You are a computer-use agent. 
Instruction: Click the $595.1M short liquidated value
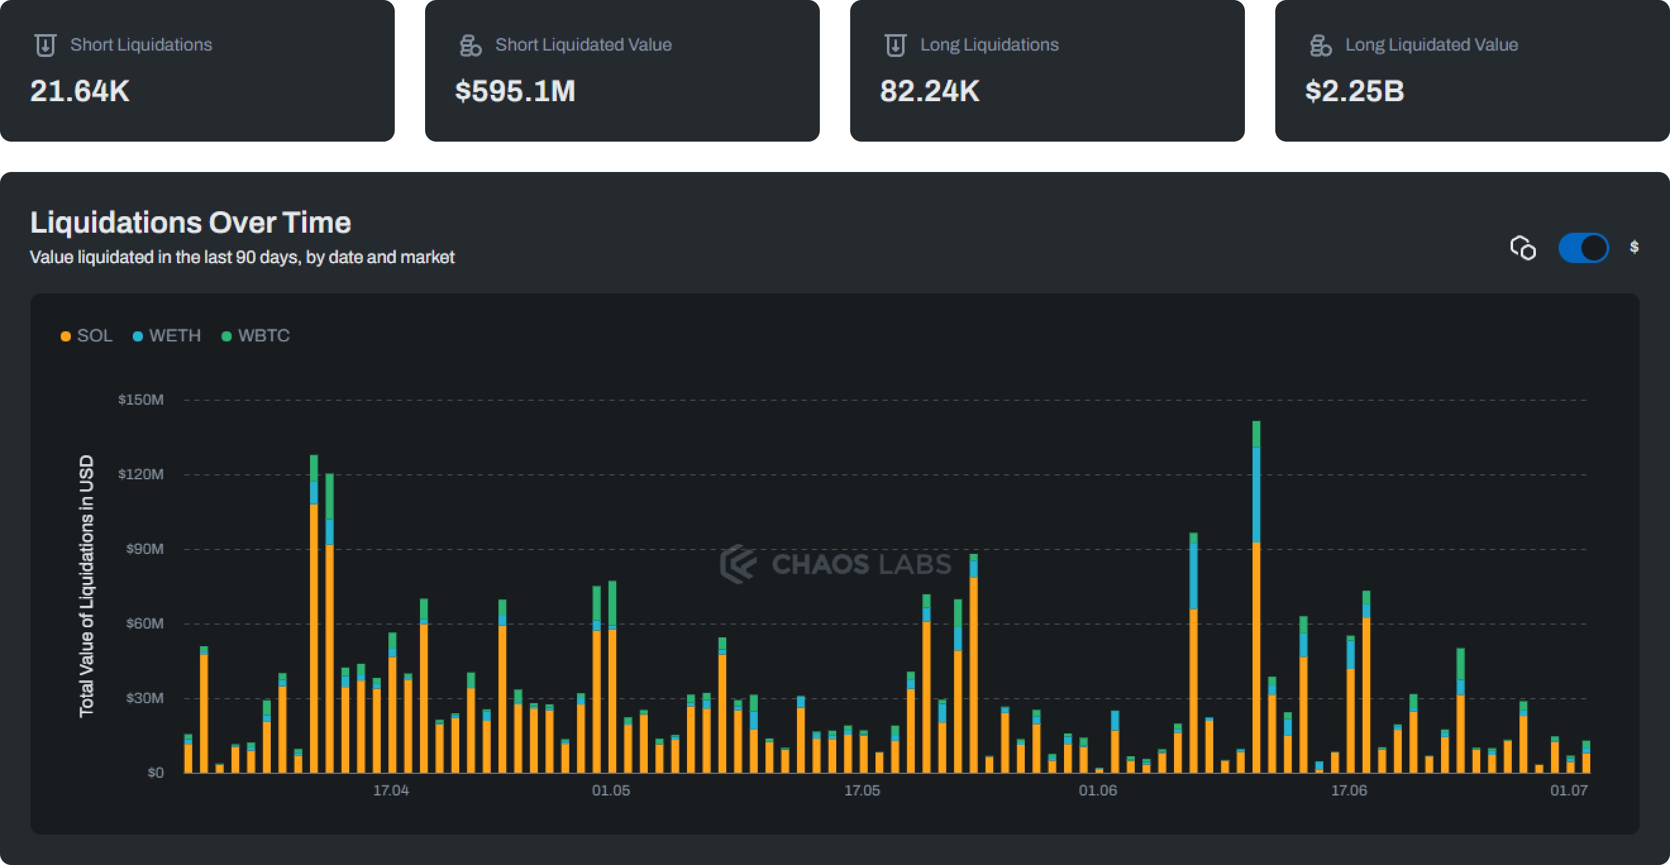point(515,90)
